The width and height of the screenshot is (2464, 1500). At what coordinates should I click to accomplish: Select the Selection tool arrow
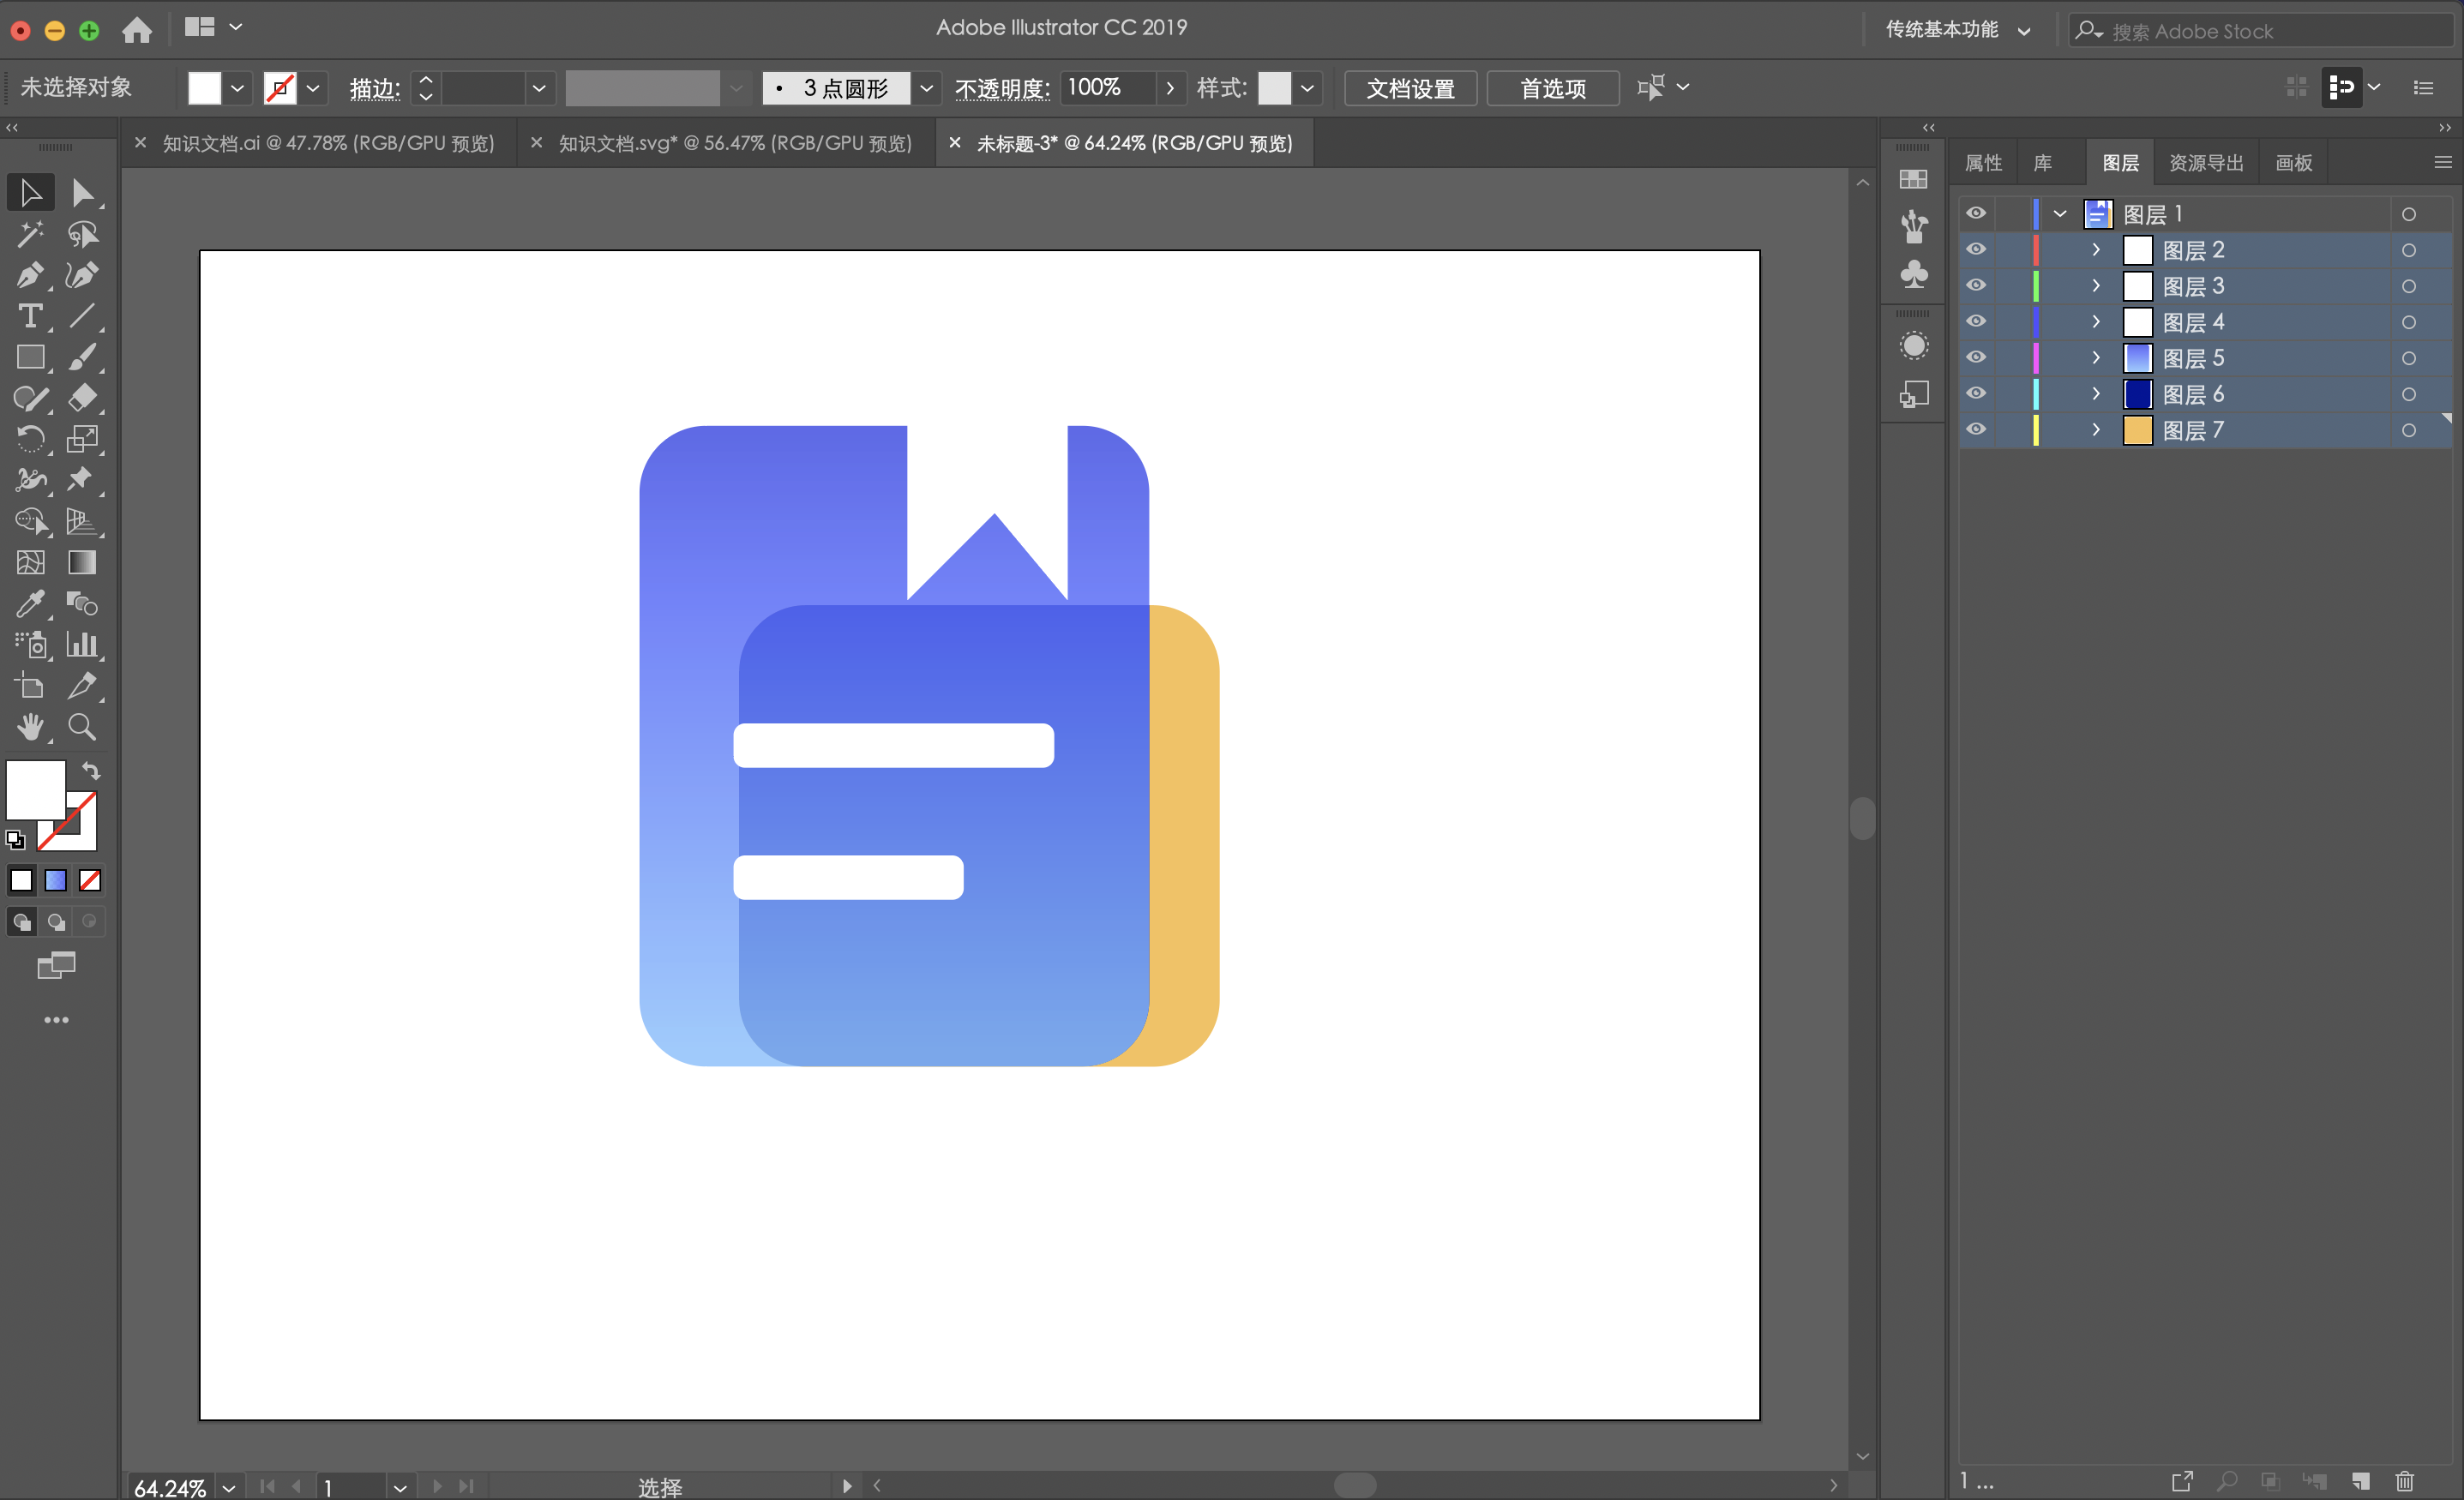(30, 192)
